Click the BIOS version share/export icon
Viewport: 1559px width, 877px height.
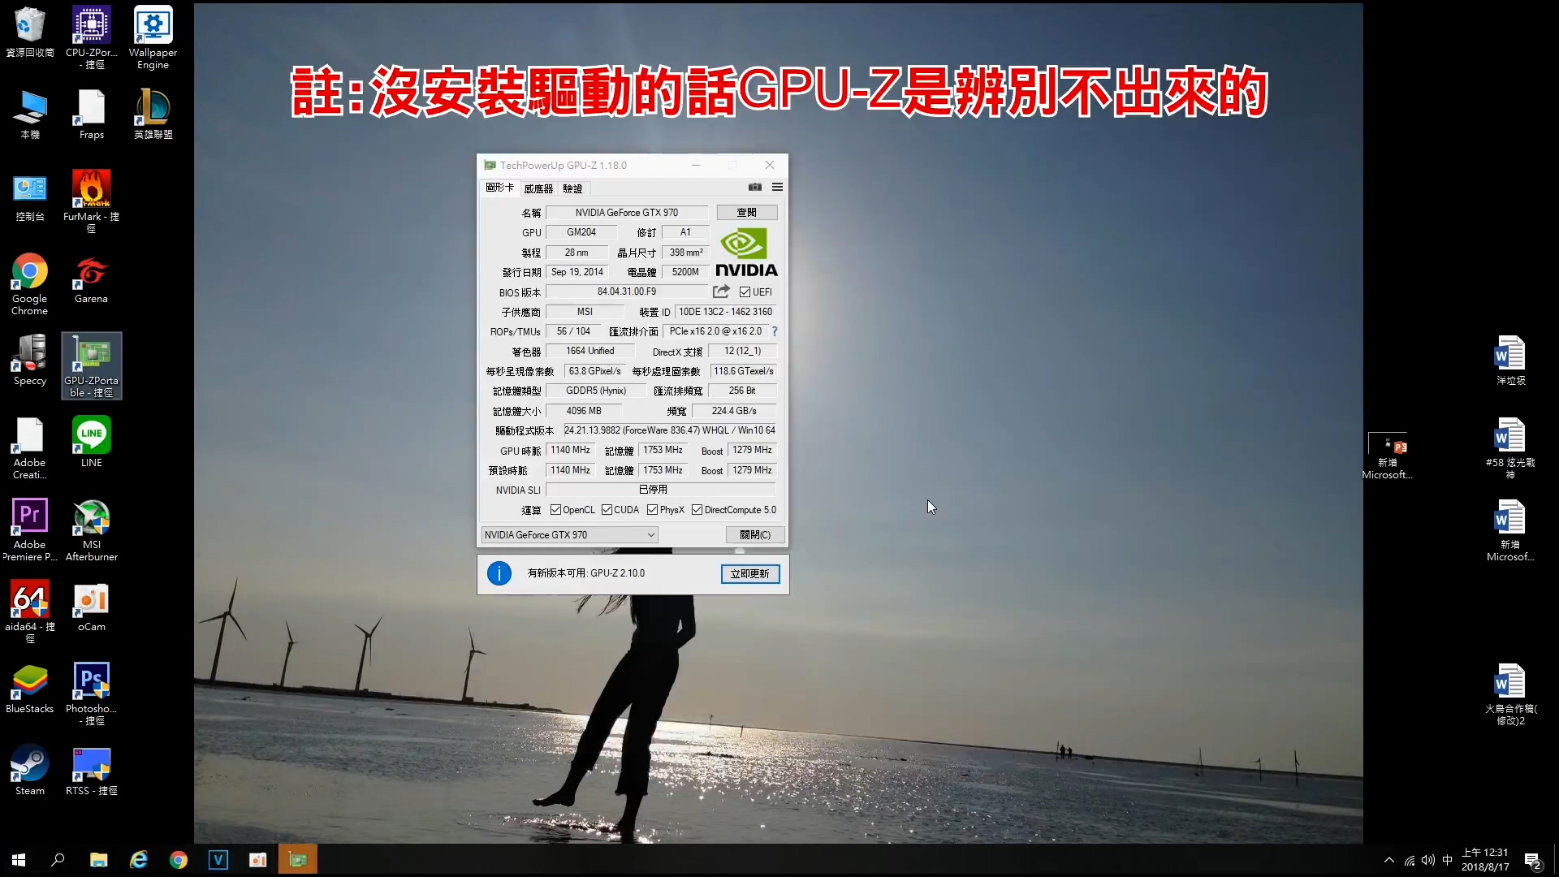(x=720, y=291)
